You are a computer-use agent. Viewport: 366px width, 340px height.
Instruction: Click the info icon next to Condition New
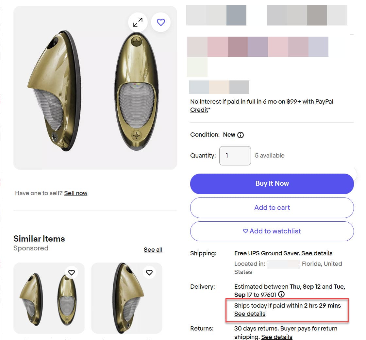pos(241,135)
